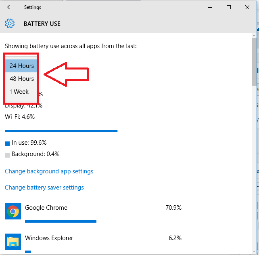Click the scrollbar up arrow

tap(254, 36)
